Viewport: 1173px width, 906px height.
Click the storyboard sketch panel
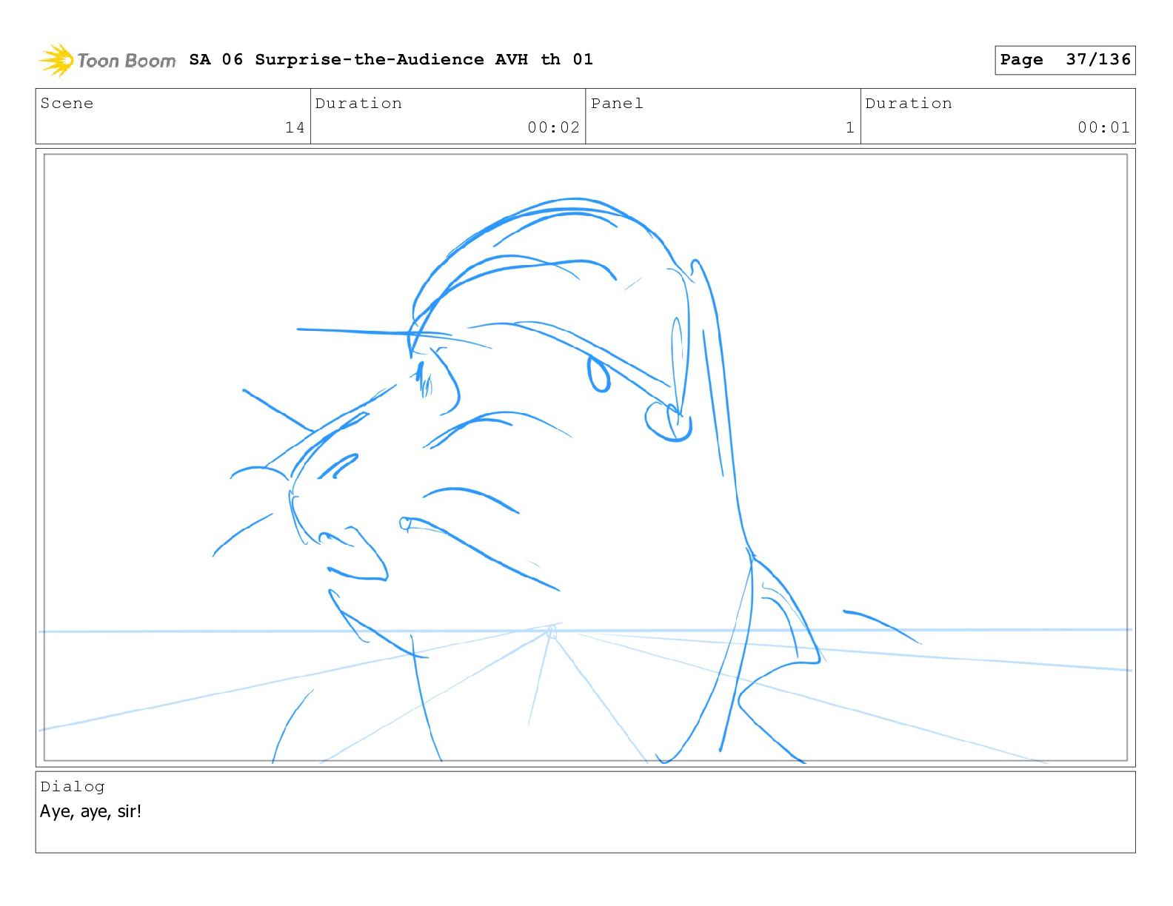point(585,457)
